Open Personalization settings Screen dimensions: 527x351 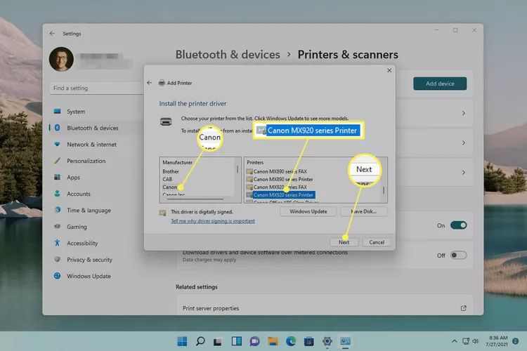click(x=86, y=161)
